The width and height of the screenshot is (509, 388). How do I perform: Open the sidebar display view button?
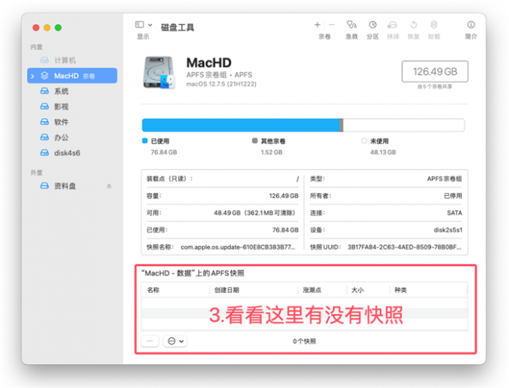tap(139, 25)
